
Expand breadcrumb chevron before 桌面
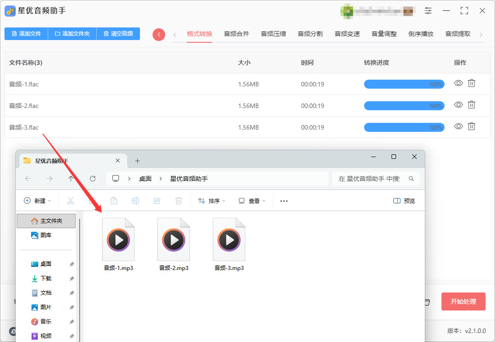tap(129, 179)
